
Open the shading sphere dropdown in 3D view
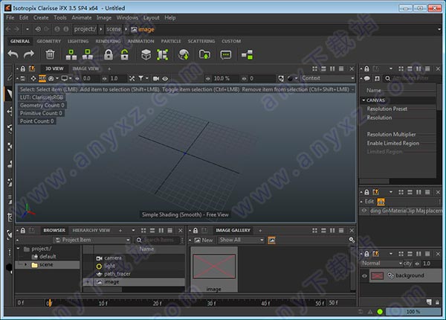coord(292,78)
